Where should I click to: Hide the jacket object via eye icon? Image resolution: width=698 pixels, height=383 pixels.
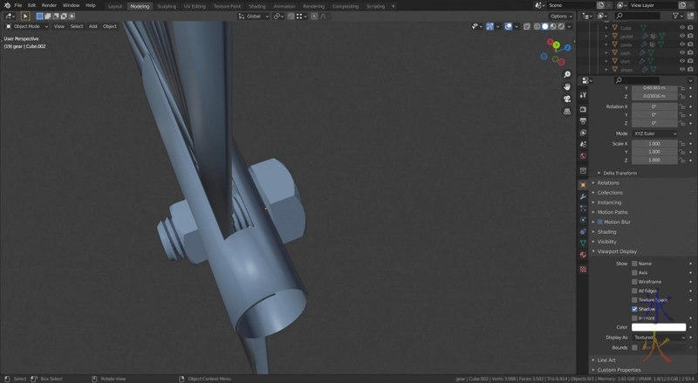[x=682, y=37]
